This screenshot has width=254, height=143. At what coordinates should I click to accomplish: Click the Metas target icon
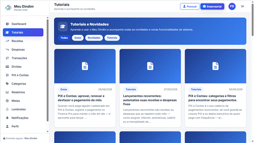pos(7,100)
